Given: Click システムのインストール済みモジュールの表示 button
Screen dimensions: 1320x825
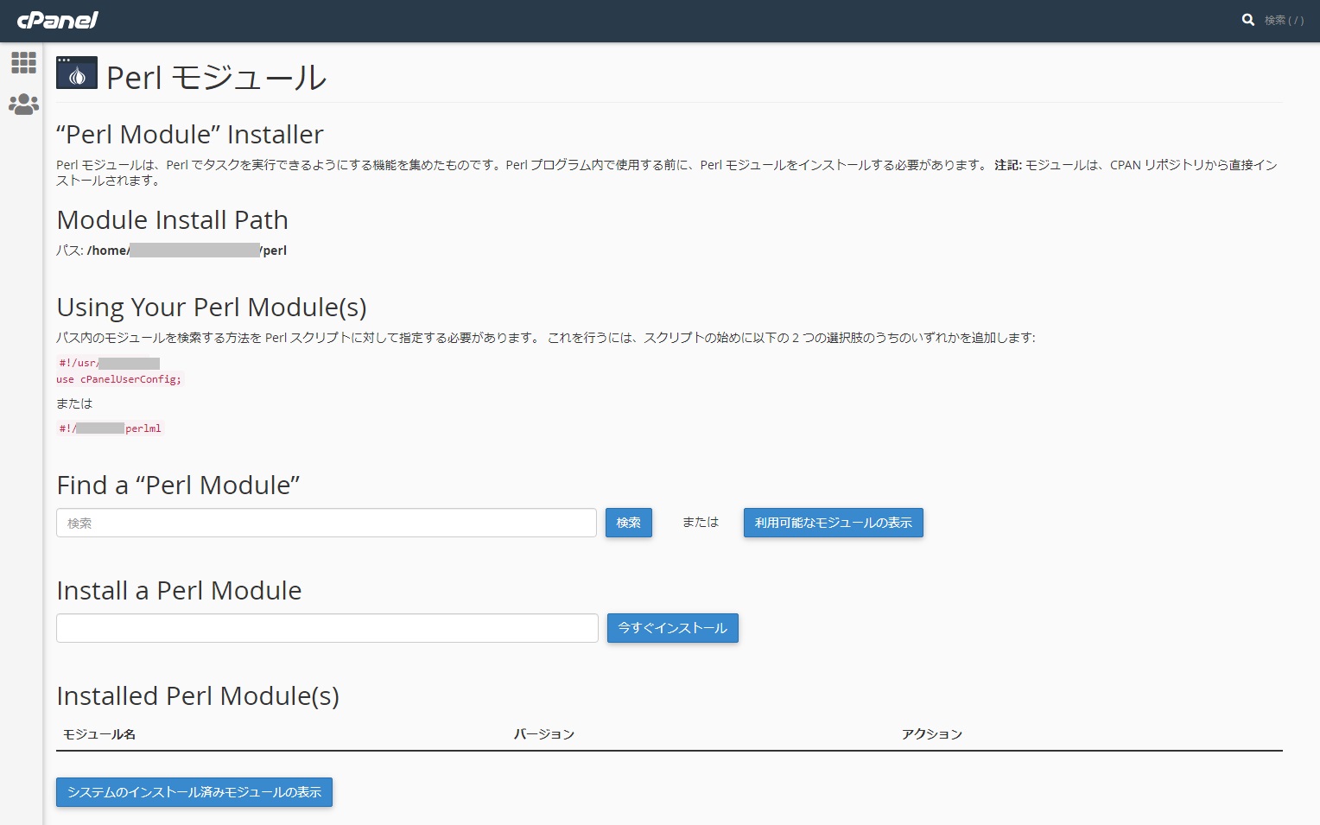Looking at the screenshot, I should (x=194, y=792).
